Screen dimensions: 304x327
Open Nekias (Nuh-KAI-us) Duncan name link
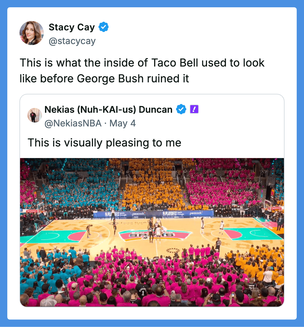click(109, 109)
